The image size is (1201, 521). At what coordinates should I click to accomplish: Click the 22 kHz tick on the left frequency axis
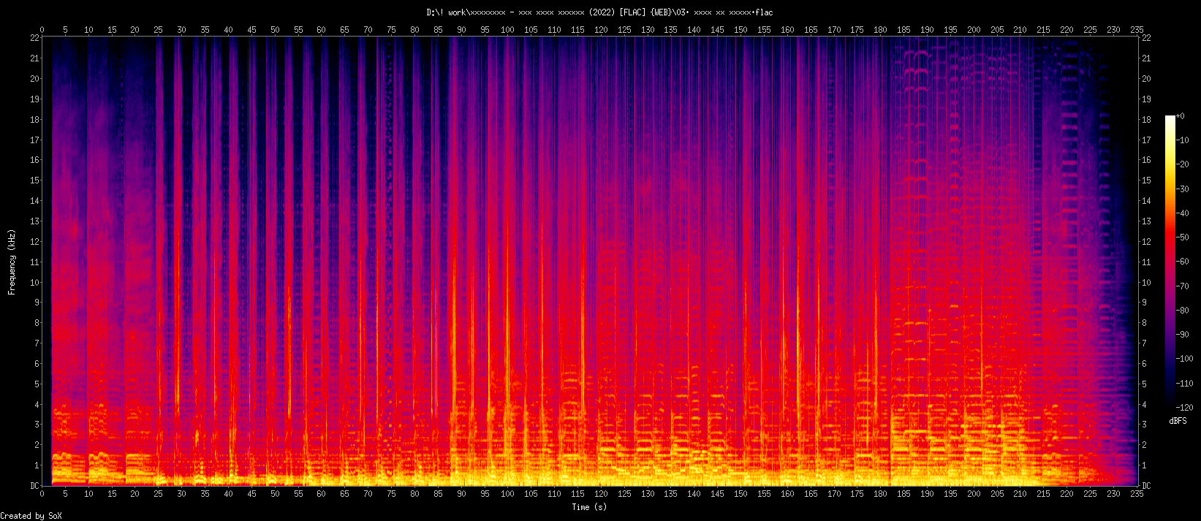(34, 38)
